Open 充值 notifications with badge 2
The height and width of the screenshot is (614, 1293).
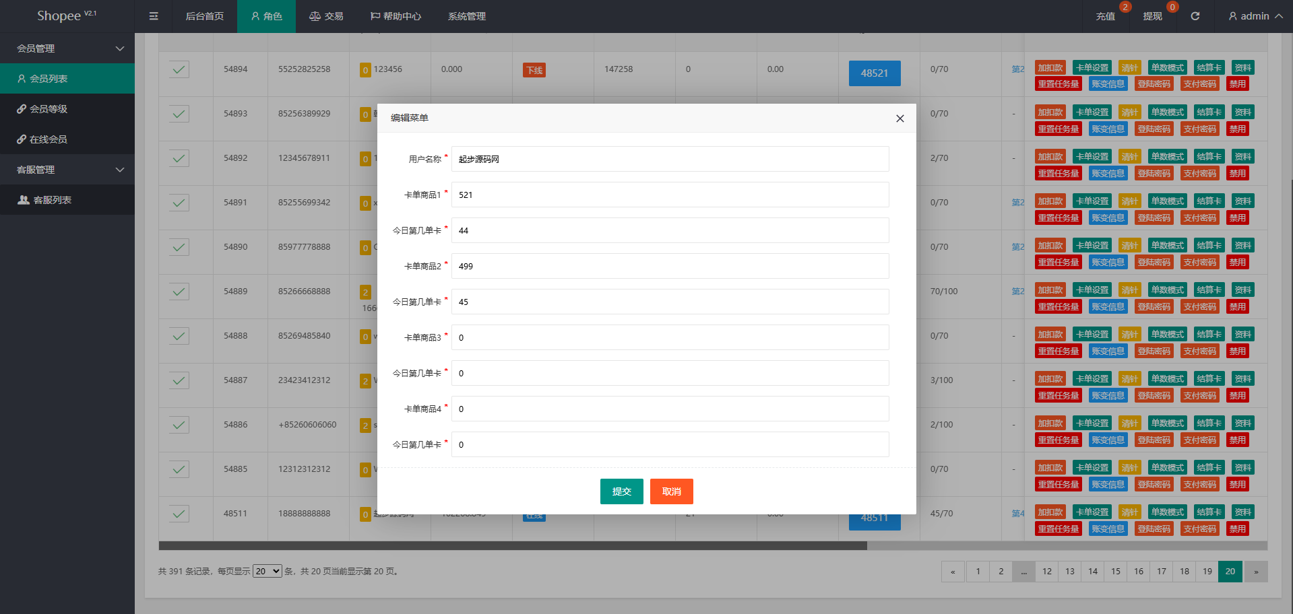[1105, 16]
